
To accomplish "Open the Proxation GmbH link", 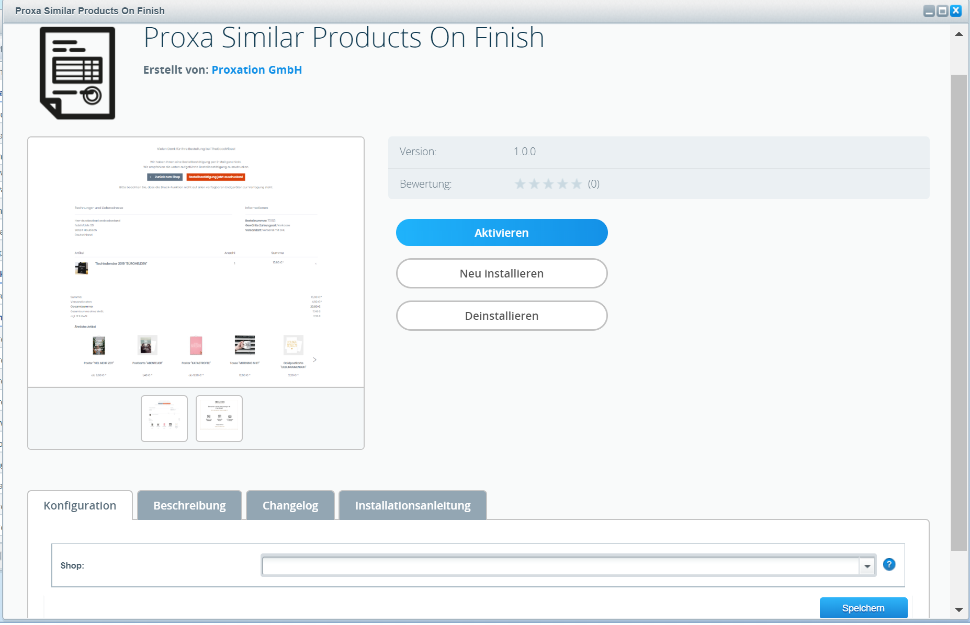I will [257, 70].
